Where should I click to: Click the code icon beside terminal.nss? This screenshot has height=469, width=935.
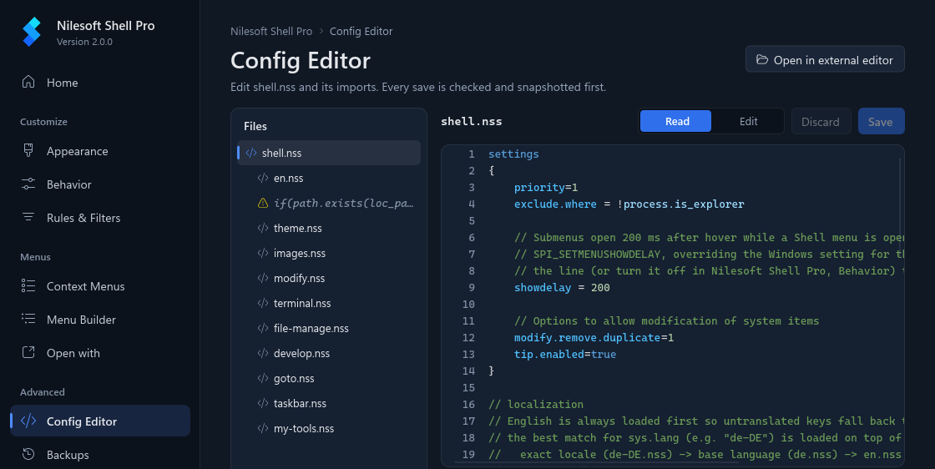262,303
